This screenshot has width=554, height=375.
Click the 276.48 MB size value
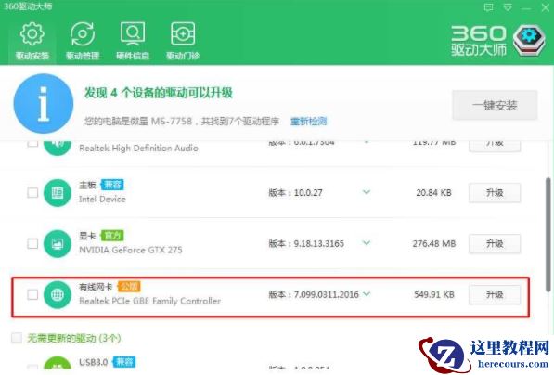pyautogui.click(x=434, y=243)
